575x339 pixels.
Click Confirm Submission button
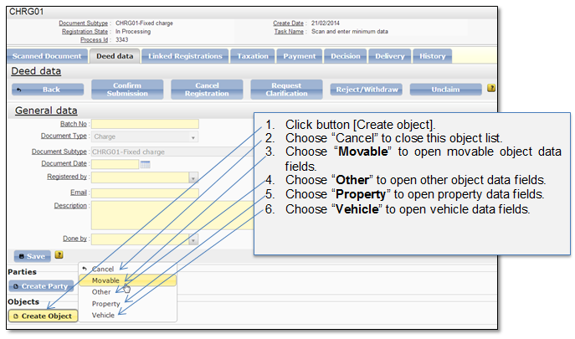(127, 90)
